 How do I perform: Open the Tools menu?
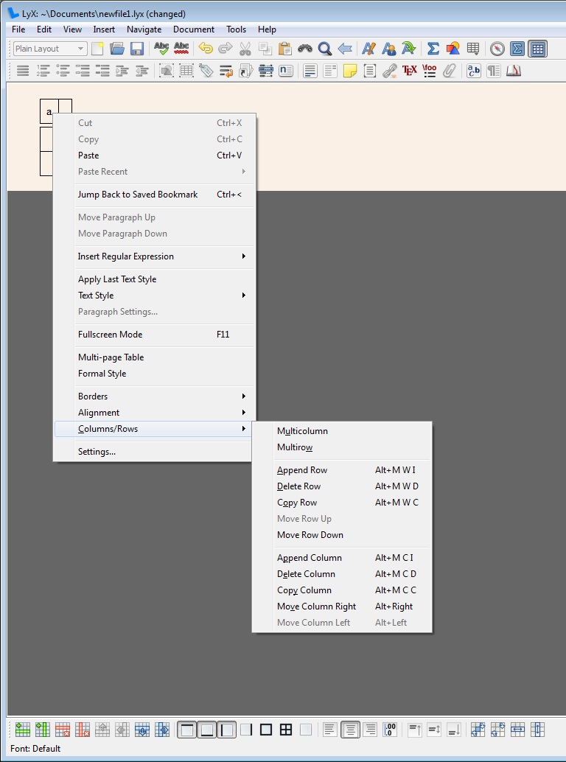pyautogui.click(x=236, y=29)
